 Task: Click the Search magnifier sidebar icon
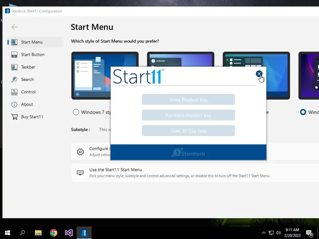tap(14, 79)
